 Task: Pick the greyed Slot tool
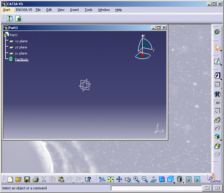(217, 128)
